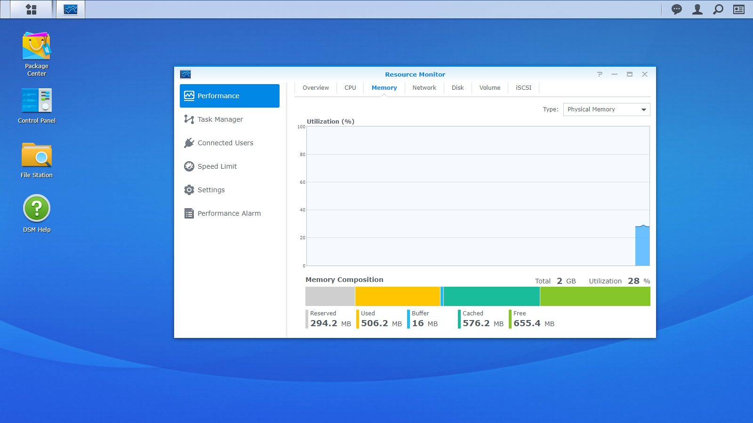Image resolution: width=753 pixels, height=423 pixels.
Task: Click the Speed Limit gauge icon
Action: tap(189, 166)
